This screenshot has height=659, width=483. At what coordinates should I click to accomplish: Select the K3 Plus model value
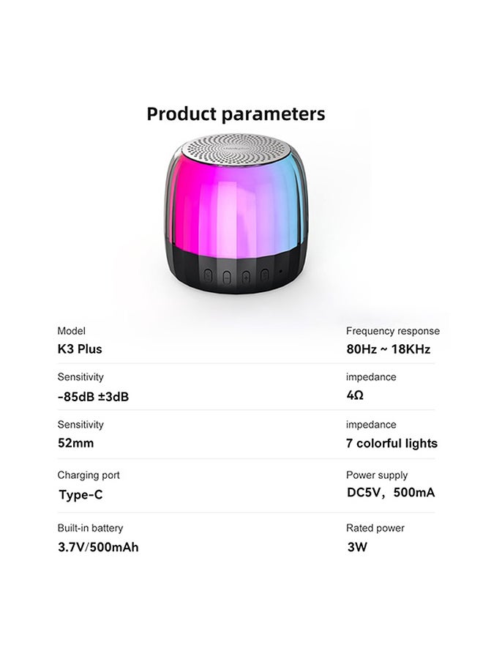[80, 349]
